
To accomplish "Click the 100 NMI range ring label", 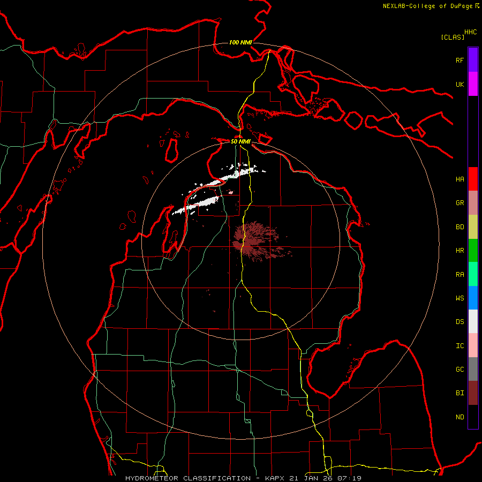I will click(x=240, y=42).
